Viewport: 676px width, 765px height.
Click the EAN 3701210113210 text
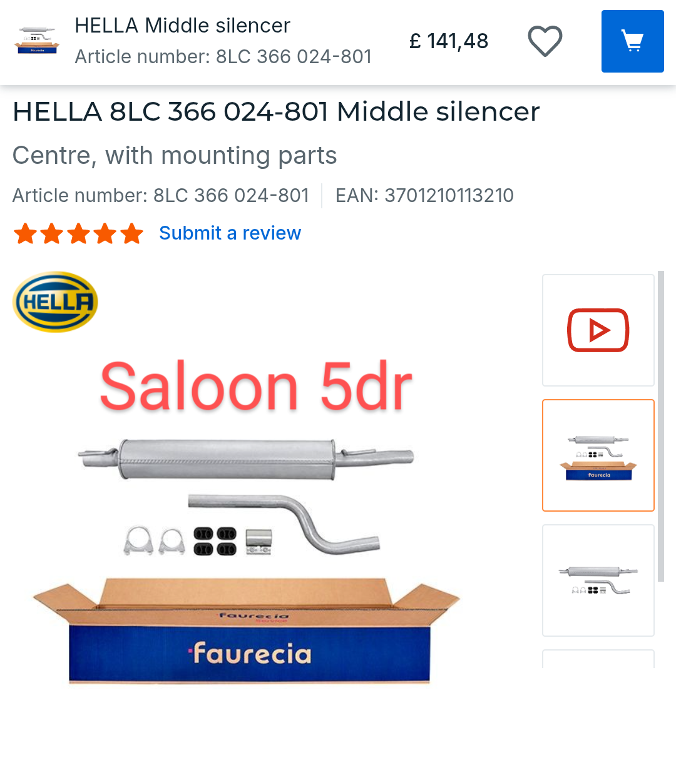[x=424, y=196]
